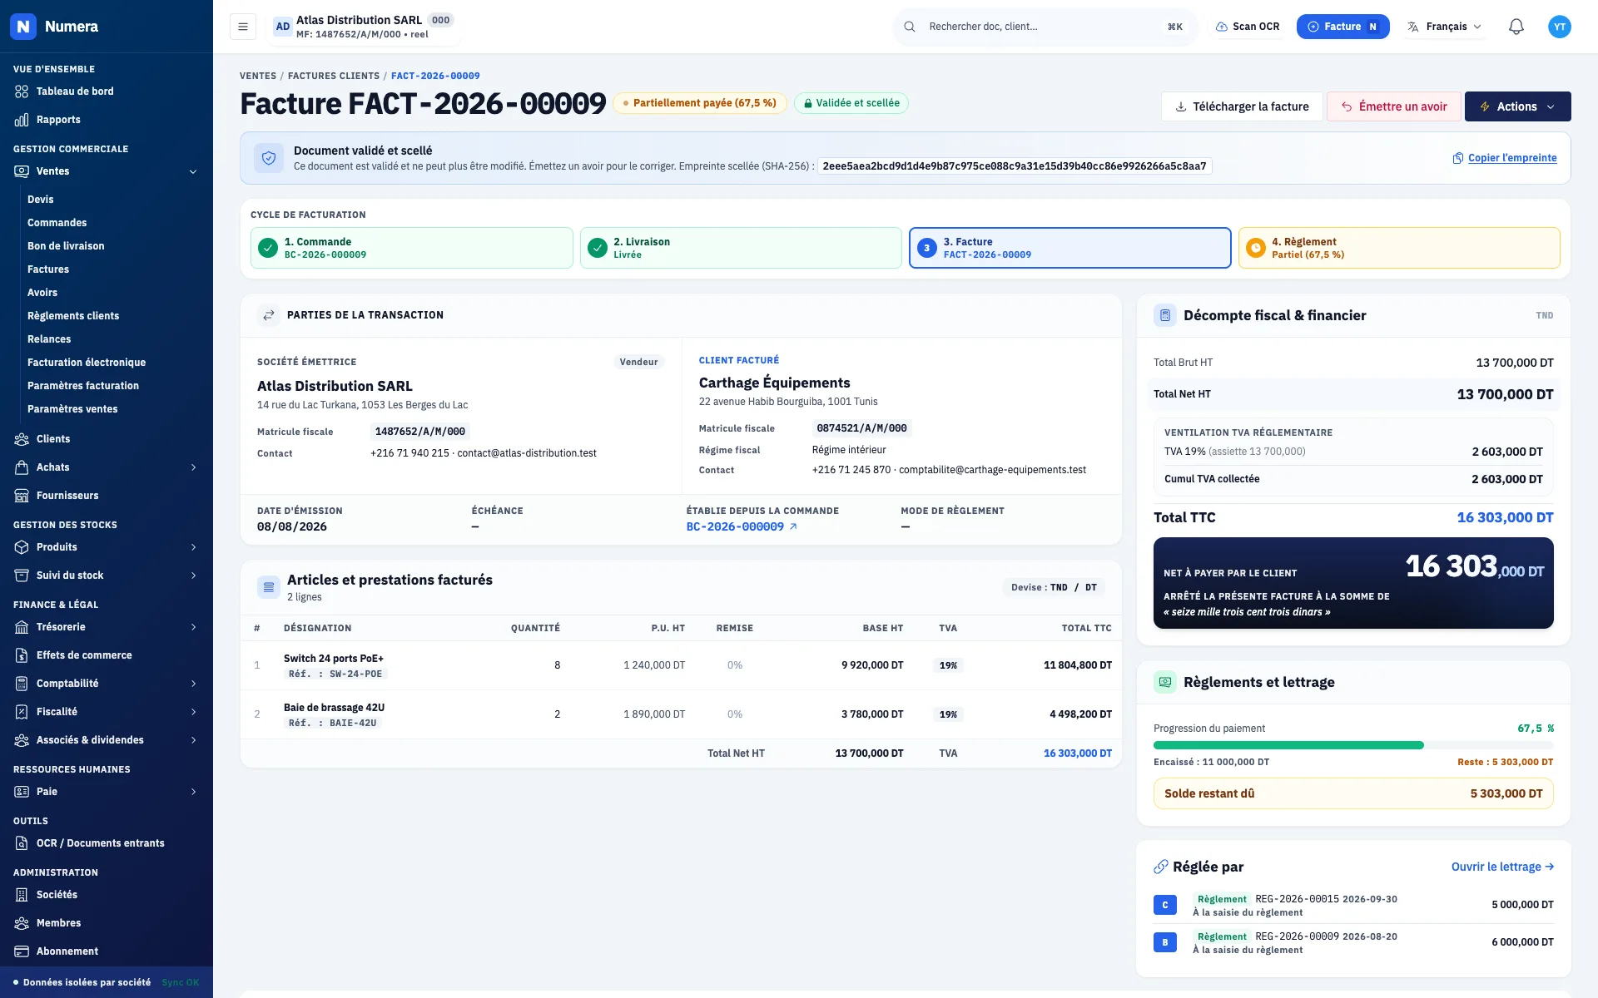
Task: Focus the Rechercher doc, client search field
Action: 1045,27
